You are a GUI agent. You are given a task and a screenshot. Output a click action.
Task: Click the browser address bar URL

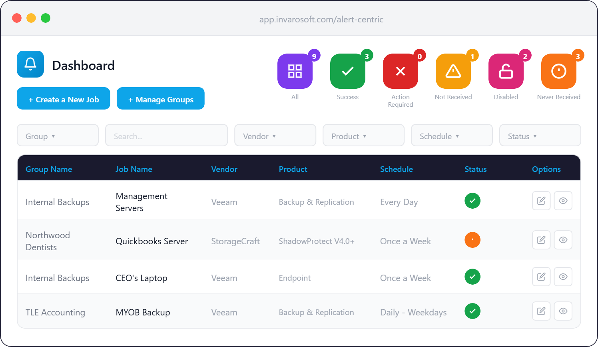pos(321,19)
